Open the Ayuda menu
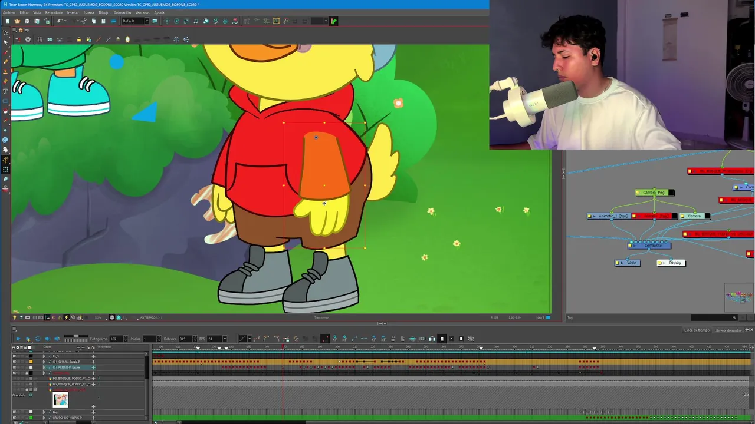This screenshot has width=755, height=424. click(x=159, y=12)
